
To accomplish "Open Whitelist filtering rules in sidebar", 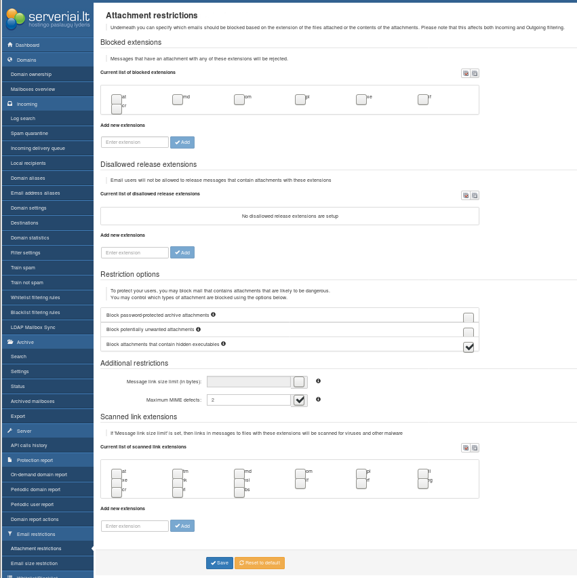I will pos(35,297).
